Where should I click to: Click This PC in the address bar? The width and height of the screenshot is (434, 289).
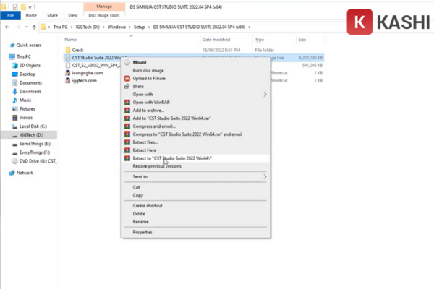coord(60,27)
